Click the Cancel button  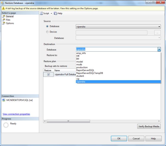click(x=136, y=139)
